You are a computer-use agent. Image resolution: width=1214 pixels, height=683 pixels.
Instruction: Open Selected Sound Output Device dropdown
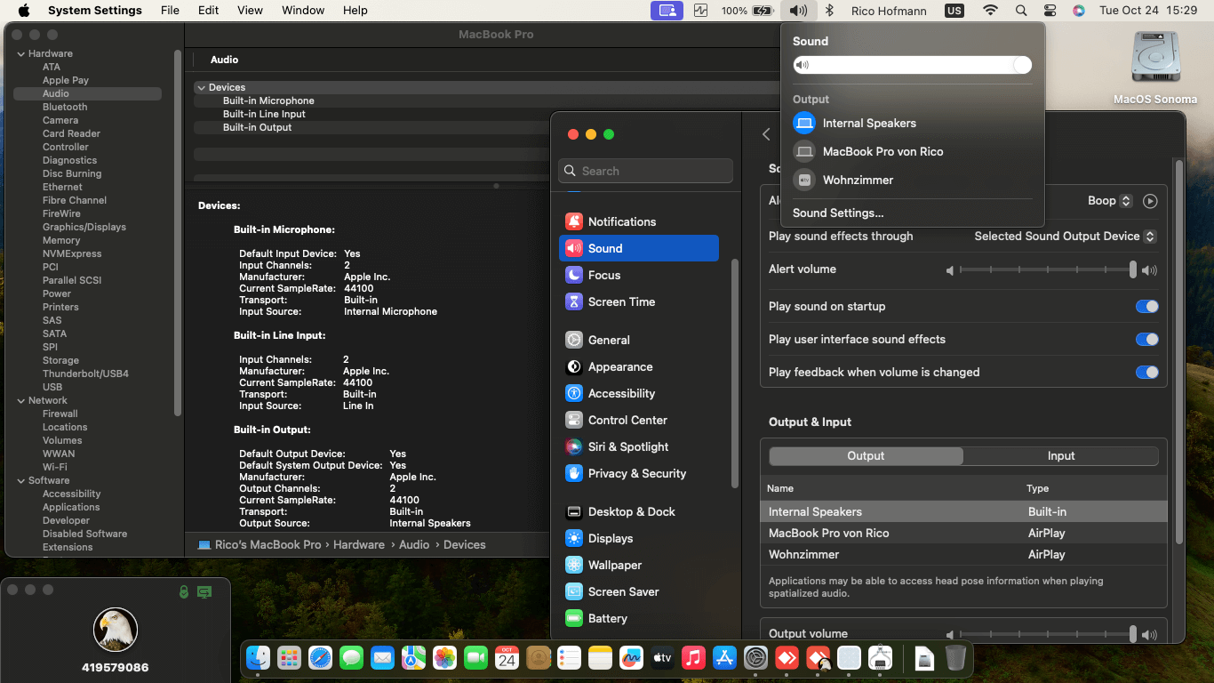(1065, 237)
